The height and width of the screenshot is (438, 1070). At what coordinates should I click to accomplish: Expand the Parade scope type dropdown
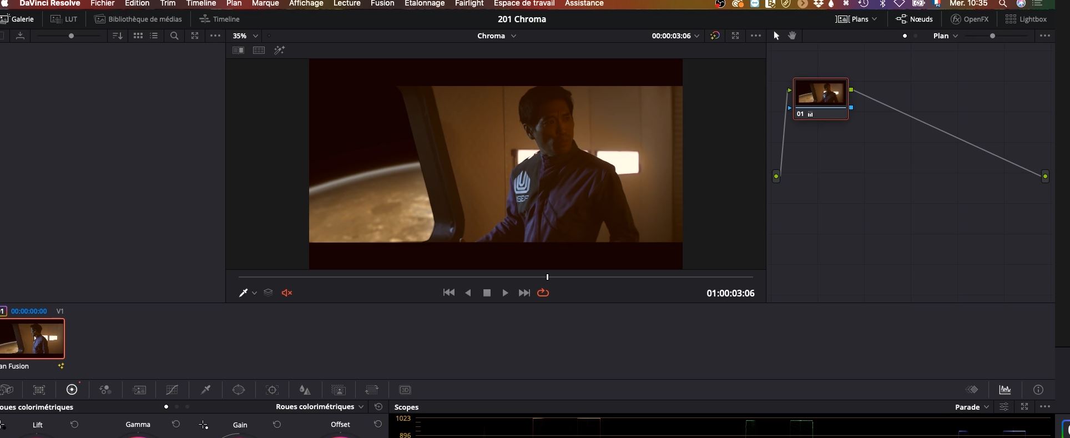click(x=972, y=407)
